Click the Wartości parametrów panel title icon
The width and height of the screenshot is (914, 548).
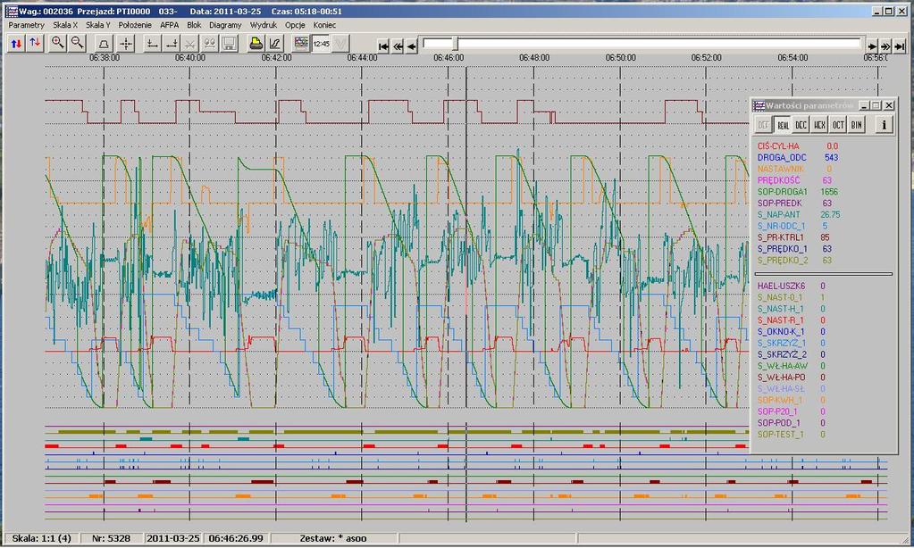[759, 105]
